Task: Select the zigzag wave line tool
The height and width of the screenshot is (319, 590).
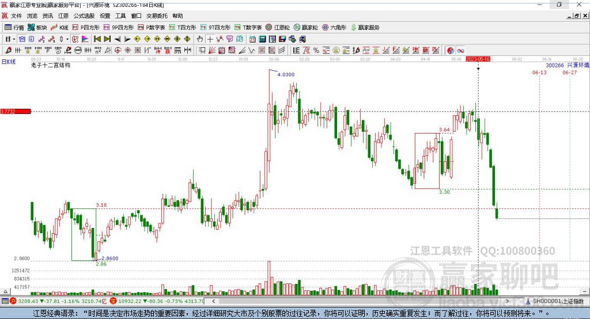Action: click(x=251, y=51)
